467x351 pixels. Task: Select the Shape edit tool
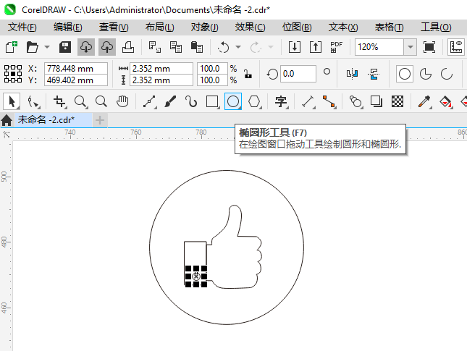[x=33, y=101]
